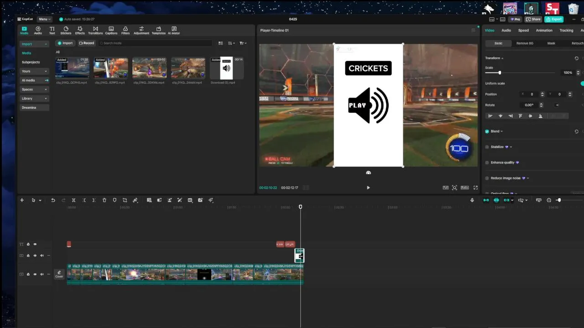This screenshot has width=584, height=328.
Task: Switch to the Tracking tab
Action: [x=566, y=31]
